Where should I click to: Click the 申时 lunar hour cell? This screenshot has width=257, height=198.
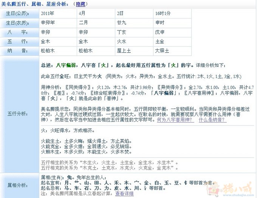172,23
